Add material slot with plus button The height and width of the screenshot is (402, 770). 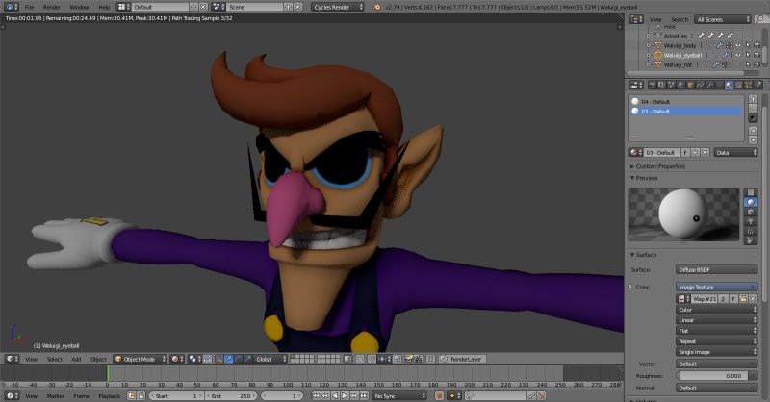754,99
